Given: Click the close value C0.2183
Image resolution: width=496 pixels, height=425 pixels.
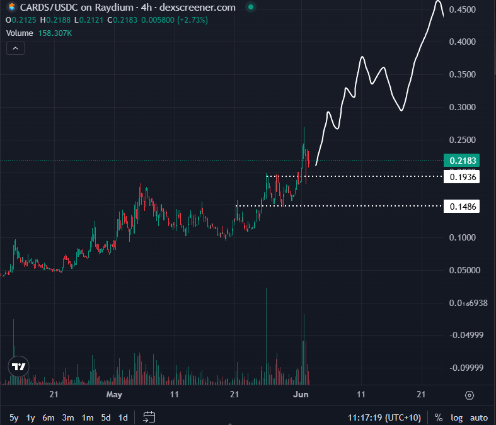Looking at the screenshot, I should tap(122, 20).
